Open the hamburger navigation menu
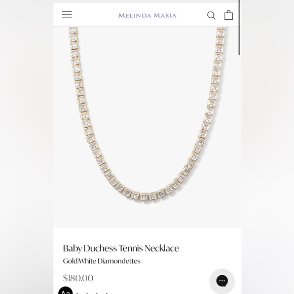 pos(67,15)
